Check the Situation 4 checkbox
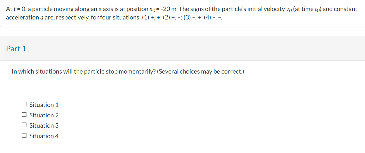 24,135
